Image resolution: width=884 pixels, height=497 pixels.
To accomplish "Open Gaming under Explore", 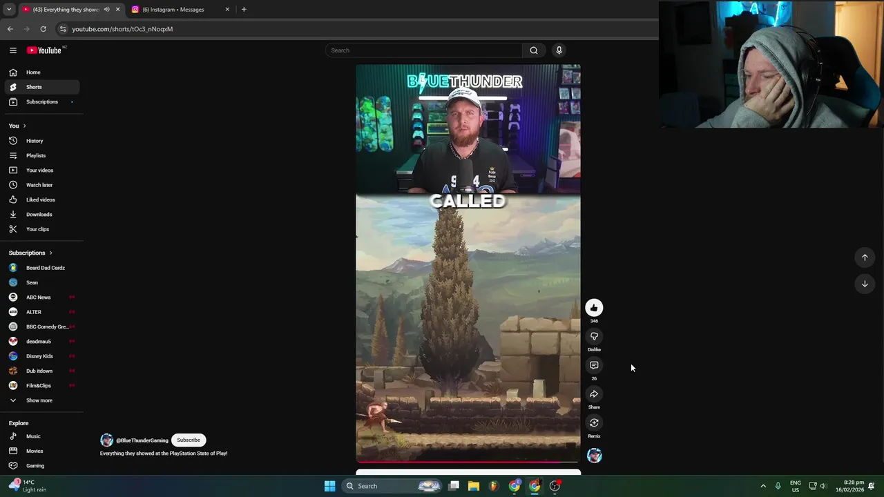I will (x=41, y=466).
